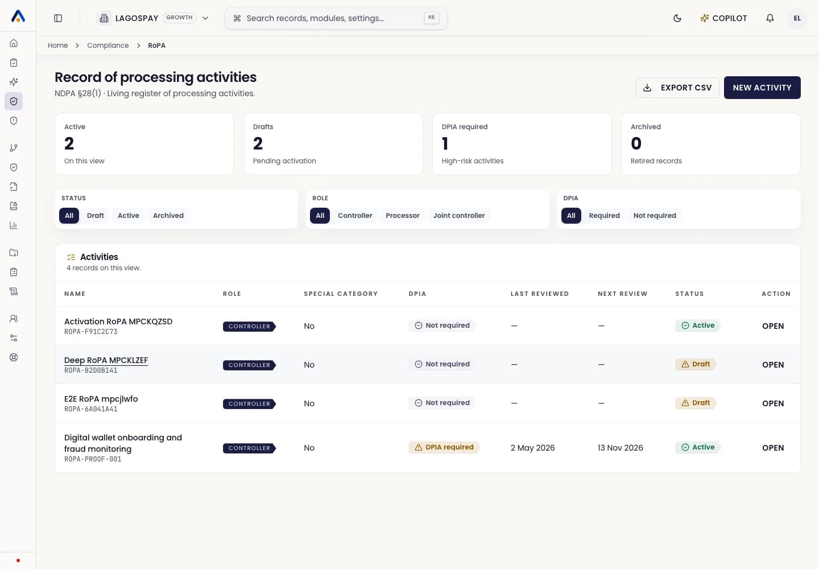Select the Processor role filter

403,216
